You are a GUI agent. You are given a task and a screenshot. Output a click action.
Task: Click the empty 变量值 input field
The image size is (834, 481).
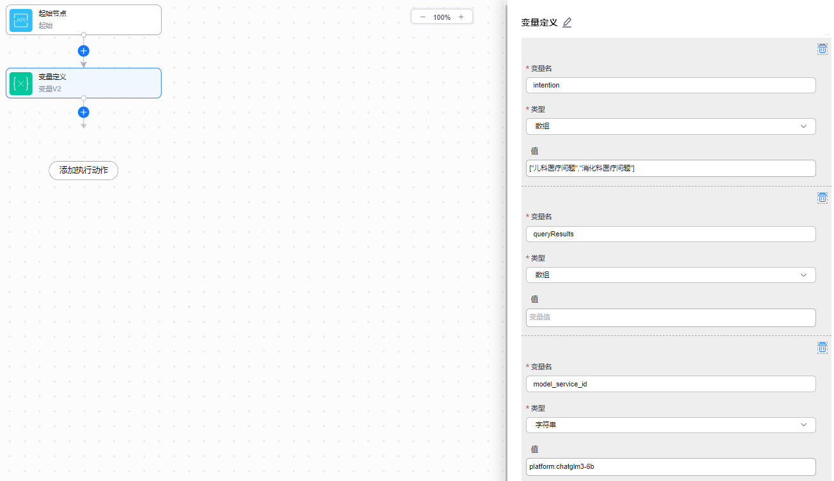pyautogui.click(x=670, y=317)
